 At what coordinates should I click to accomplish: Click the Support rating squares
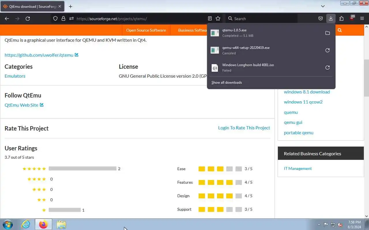pyautogui.click(x=220, y=209)
